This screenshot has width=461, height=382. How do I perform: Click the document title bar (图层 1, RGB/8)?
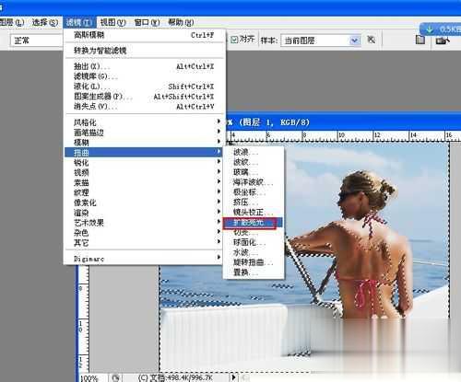pos(344,122)
